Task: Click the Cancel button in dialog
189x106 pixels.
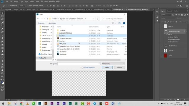Action: (119, 67)
